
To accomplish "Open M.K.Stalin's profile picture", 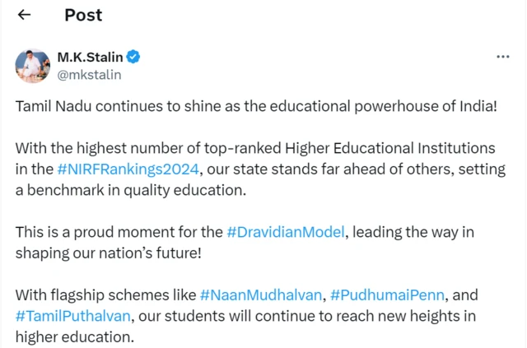I will coord(31,66).
